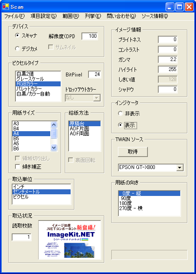This screenshot has width=196, height=274.
Task: Open the ドロップアウトカラー dropdown
Action: [x=97, y=98]
